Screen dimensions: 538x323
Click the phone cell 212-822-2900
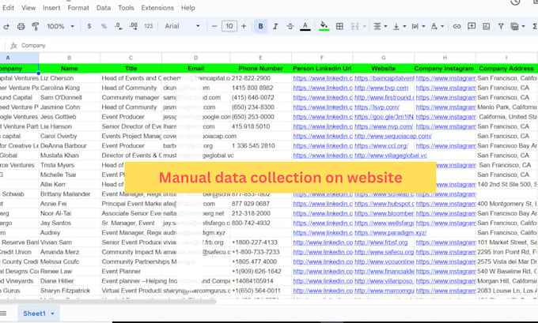pyautogui.click(x=260, y=78)
